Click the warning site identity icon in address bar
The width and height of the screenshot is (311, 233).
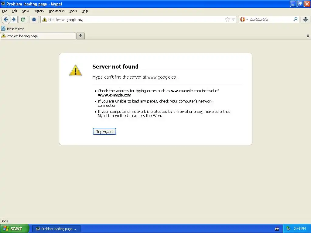coord(45,19)
